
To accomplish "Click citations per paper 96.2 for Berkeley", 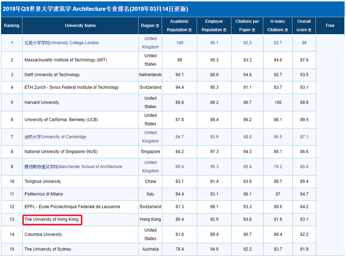I will tap(247, 120).
